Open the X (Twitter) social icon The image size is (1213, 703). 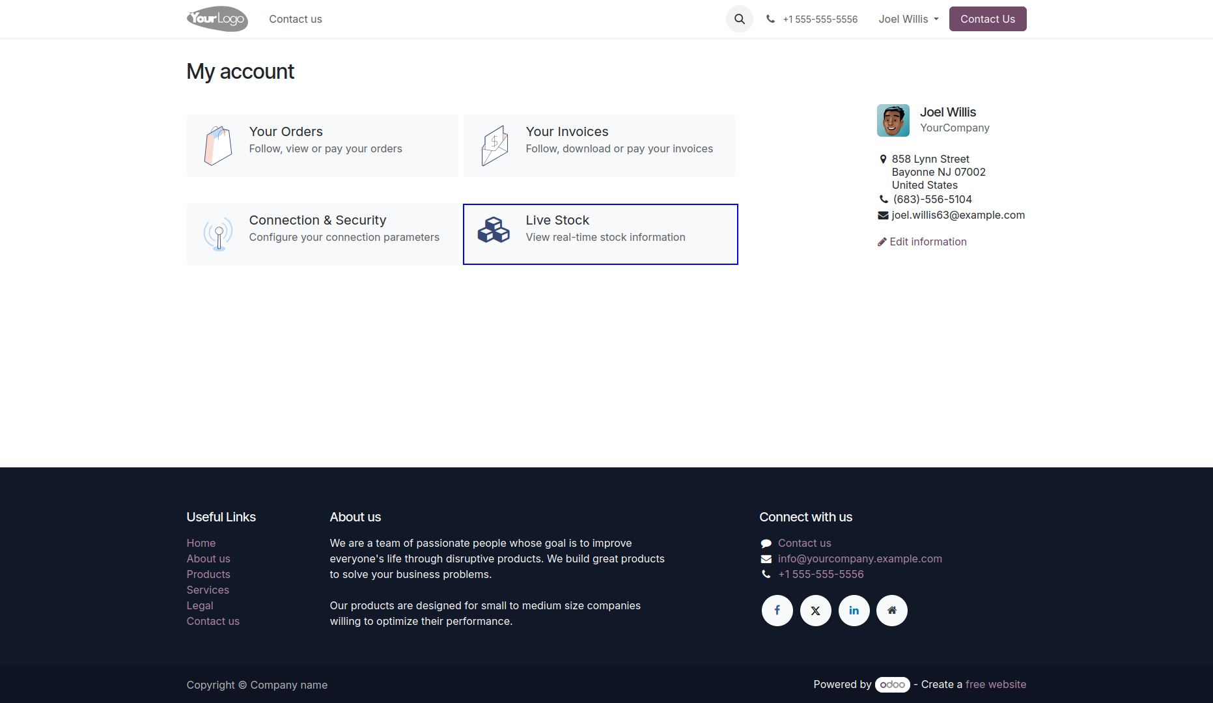click(816, 611)
